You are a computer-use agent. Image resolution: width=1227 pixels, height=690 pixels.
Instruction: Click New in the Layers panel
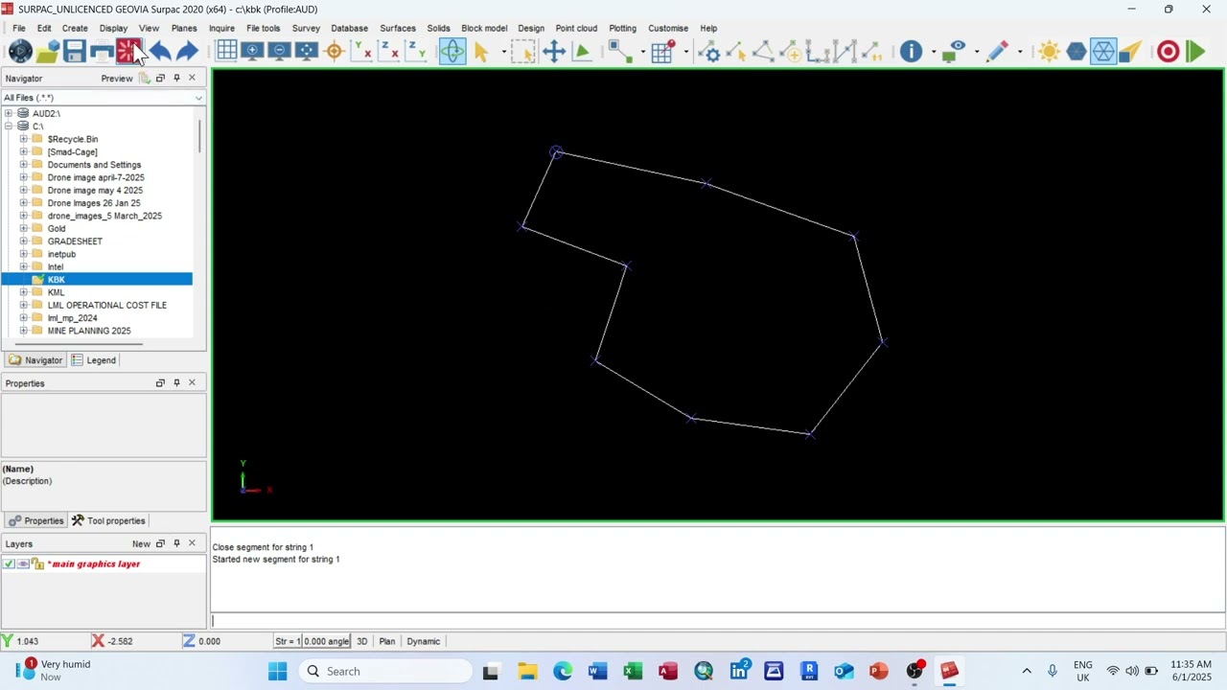pos(141,543)
